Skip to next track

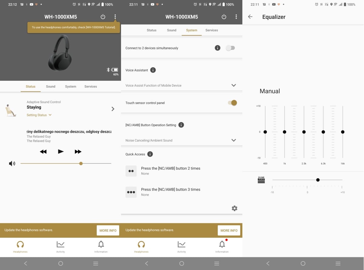(x=78, y=152)
